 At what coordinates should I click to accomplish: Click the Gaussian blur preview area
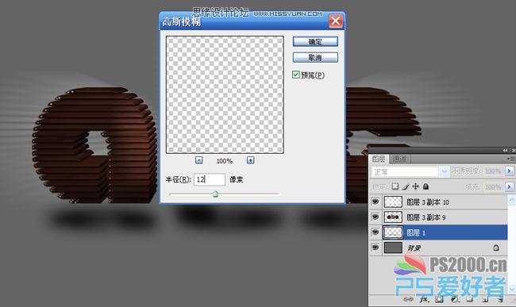point(225,94)
